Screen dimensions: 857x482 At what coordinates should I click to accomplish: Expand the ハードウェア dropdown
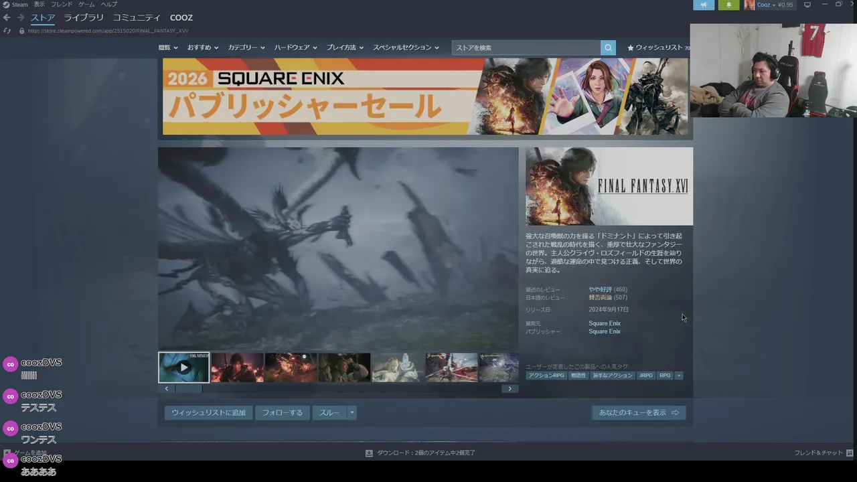pyautogui.click(x=295, y=48)
